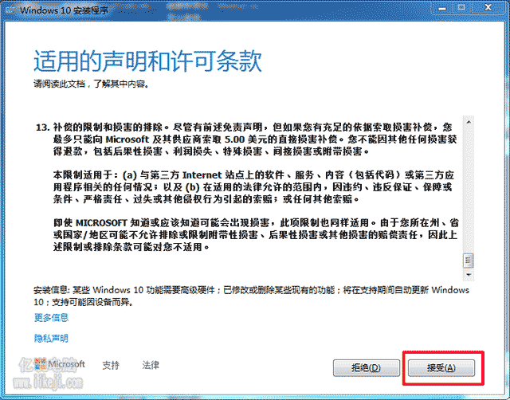Click the text 请阅读此文档，了解其中内容
Screen dimensions: 510x400
[x=92, y=84]
